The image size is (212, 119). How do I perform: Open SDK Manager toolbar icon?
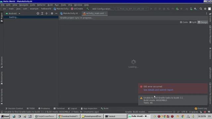pyautogui.click(x=195, y=9)
